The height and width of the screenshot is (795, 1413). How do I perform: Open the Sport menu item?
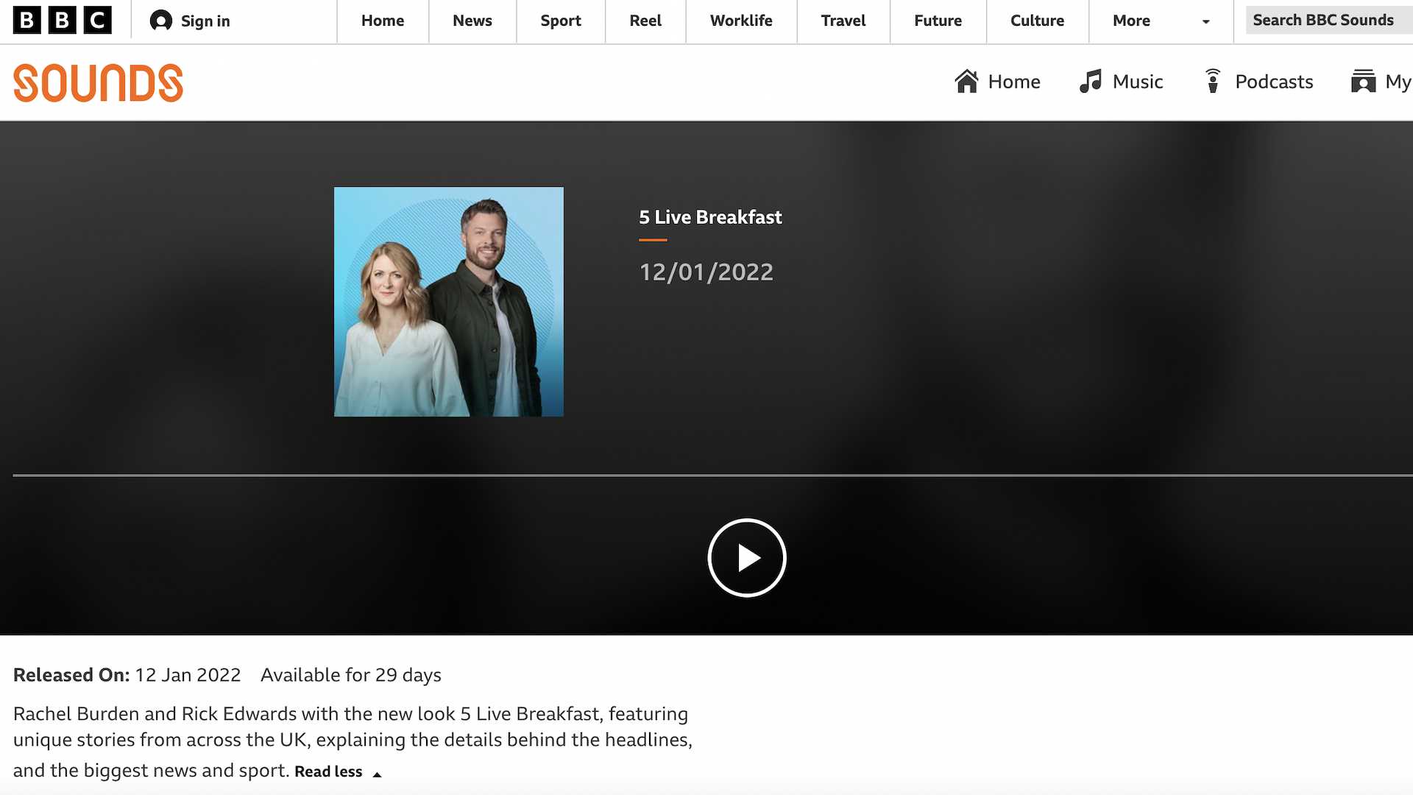coord(561,21)
